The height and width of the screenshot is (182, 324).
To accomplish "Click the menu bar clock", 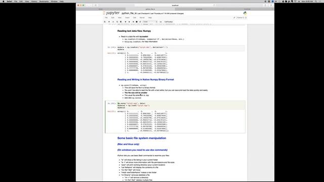I will coord(307,1).
